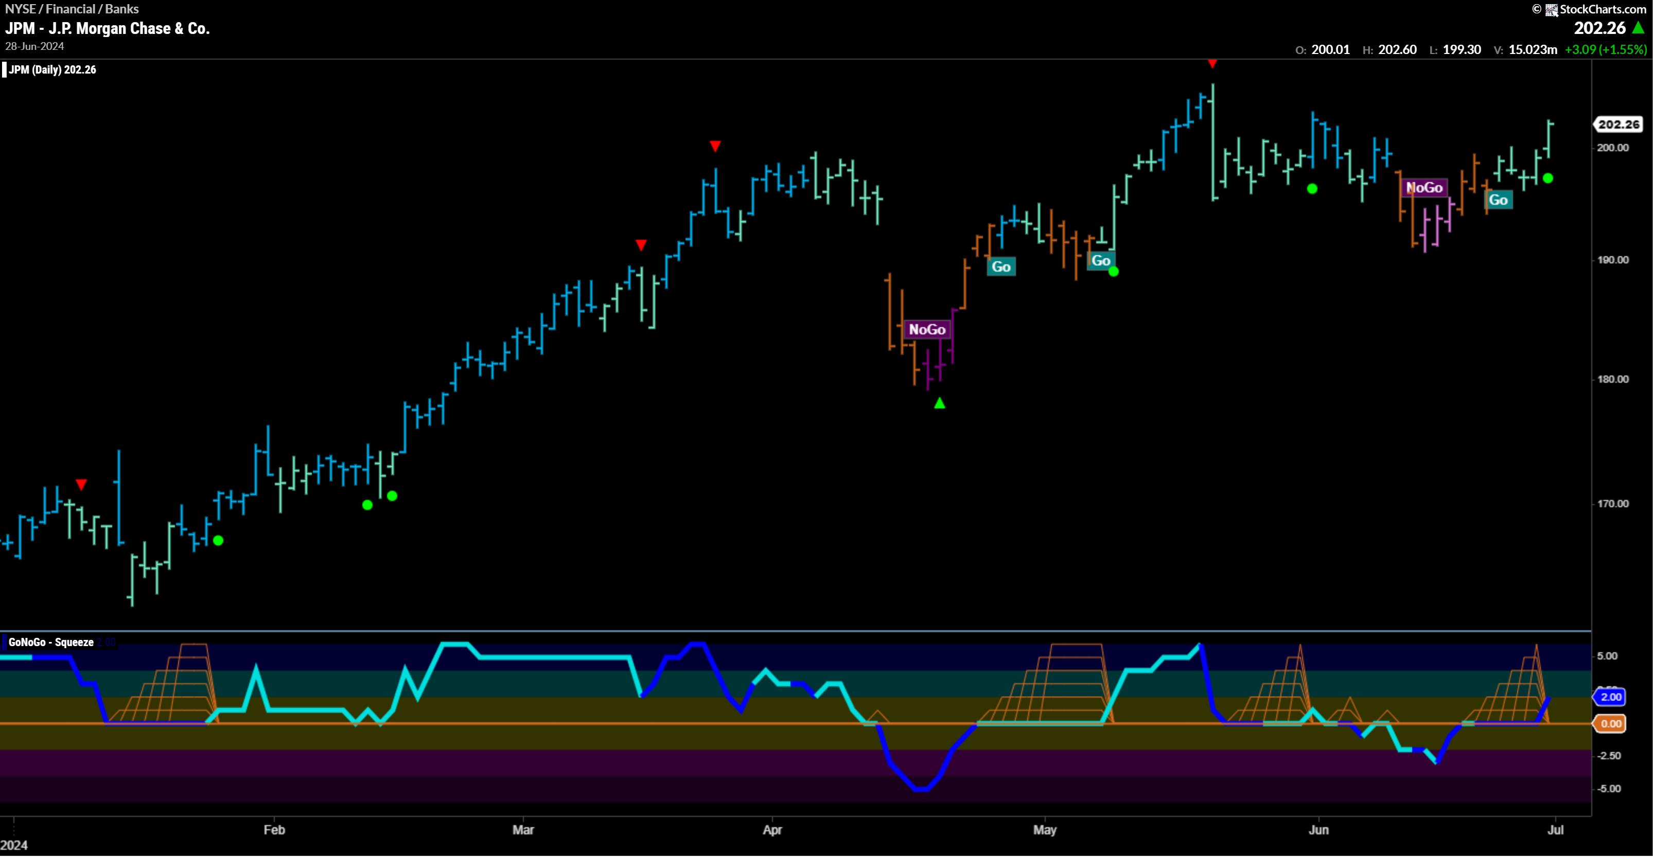The width and height of the screenshot is (1653, 857).
Task: Click the Apr label on time axis
Action: coord(772,830)
